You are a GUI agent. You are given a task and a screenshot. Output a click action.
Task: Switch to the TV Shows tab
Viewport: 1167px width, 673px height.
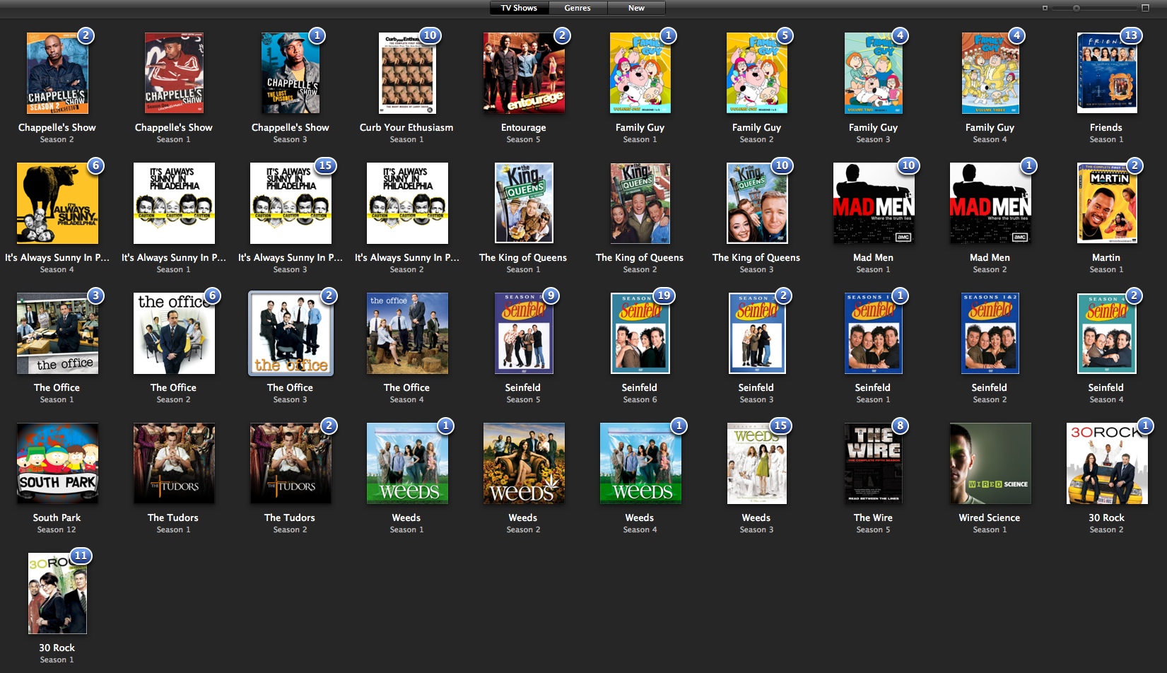[519, 8]
